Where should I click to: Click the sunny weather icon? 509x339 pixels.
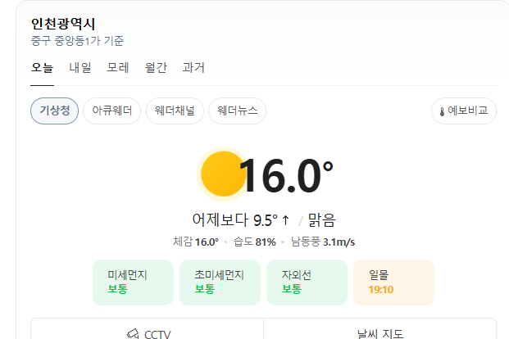tap(223, 174)
